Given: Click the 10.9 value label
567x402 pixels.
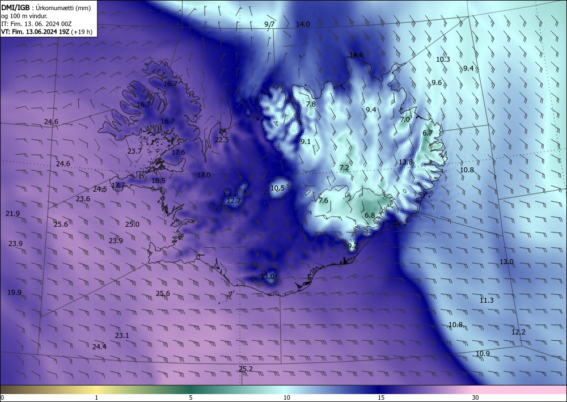Looking at the screenshot, I should point(483,354).
